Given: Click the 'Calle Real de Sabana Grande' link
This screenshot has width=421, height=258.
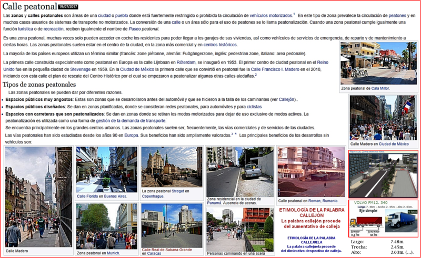Looking at the screenshot, I should 167,250.
